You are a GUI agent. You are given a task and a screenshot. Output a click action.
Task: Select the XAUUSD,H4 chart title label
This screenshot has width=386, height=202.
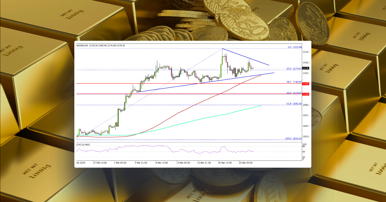click(83, 45)
